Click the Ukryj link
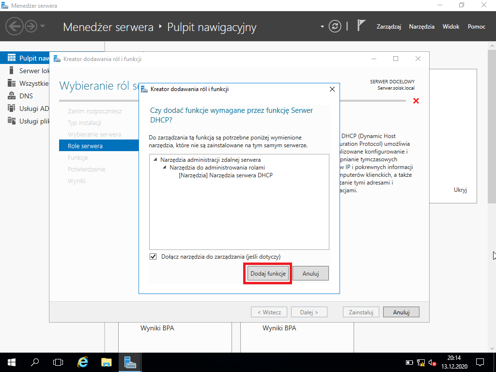496x372 pixels. pyautogui.click(x=460, y=190)
